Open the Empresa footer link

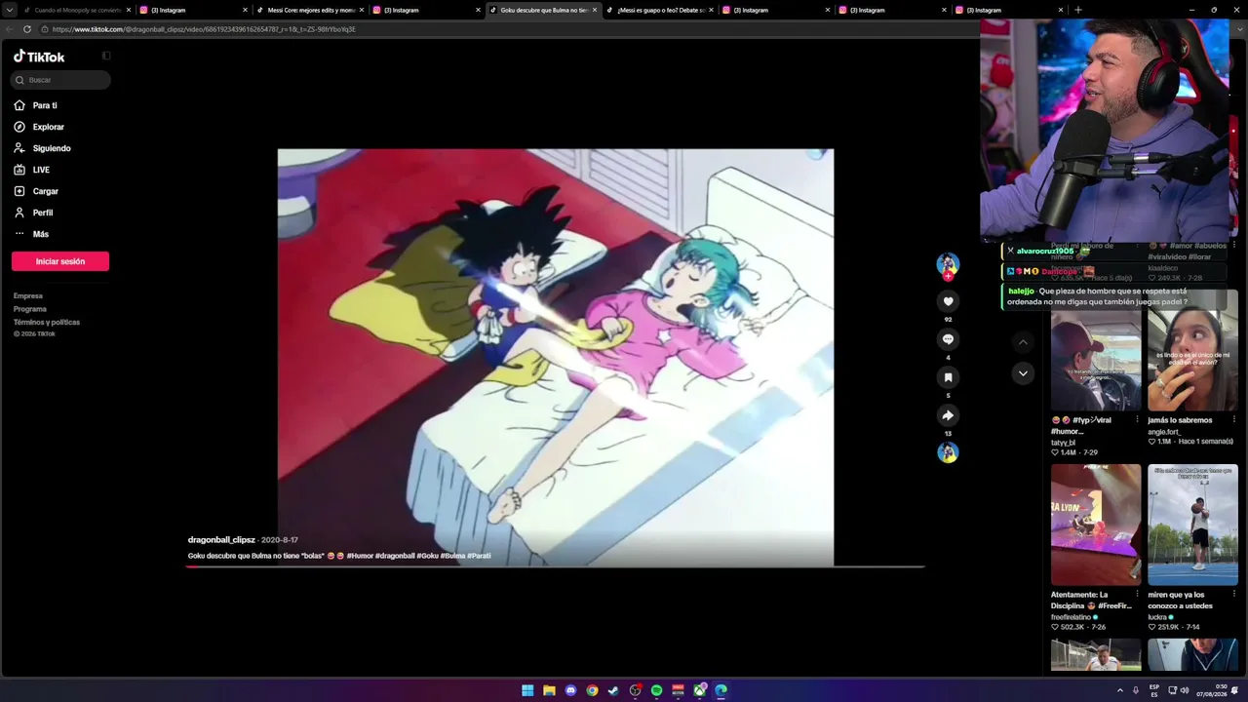[x=28, y=295]
